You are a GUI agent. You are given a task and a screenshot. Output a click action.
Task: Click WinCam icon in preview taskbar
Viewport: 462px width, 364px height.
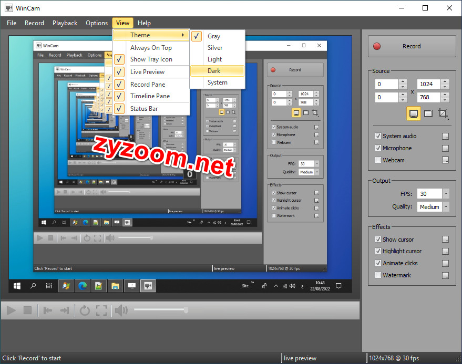(148, 286)
